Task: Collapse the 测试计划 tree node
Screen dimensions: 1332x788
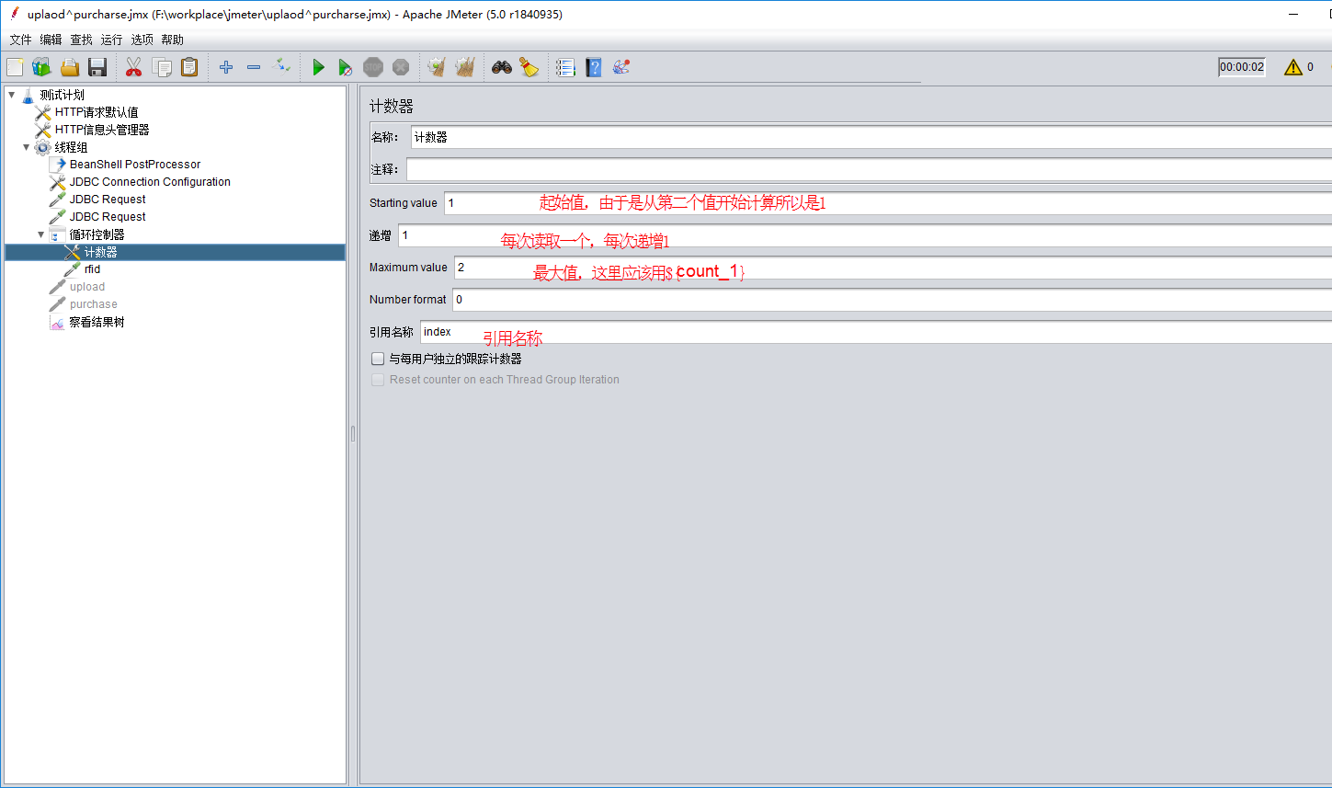Action: (11, 94)
